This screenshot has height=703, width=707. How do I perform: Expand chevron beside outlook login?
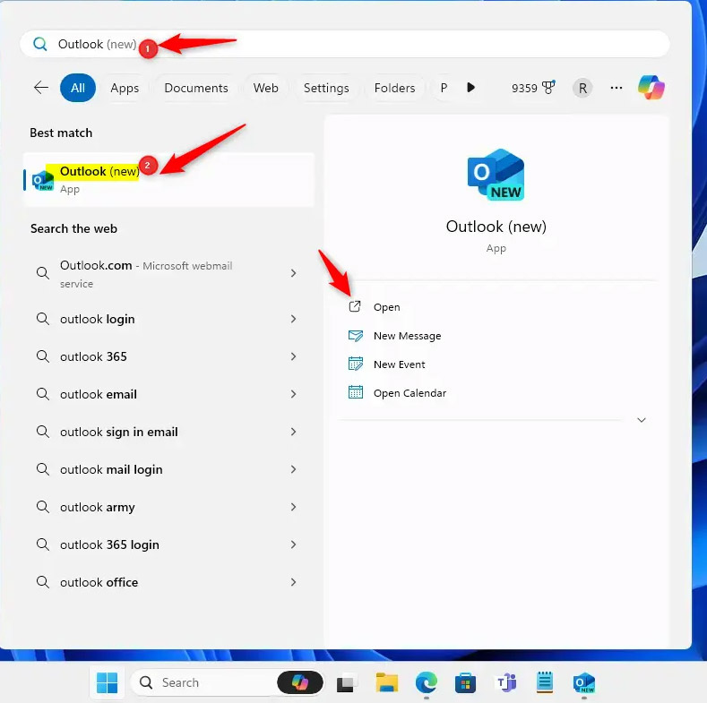click(293, 319)
